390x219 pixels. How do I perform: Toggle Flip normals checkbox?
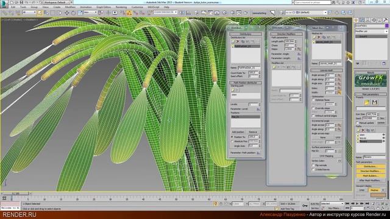tap(313, 165)
